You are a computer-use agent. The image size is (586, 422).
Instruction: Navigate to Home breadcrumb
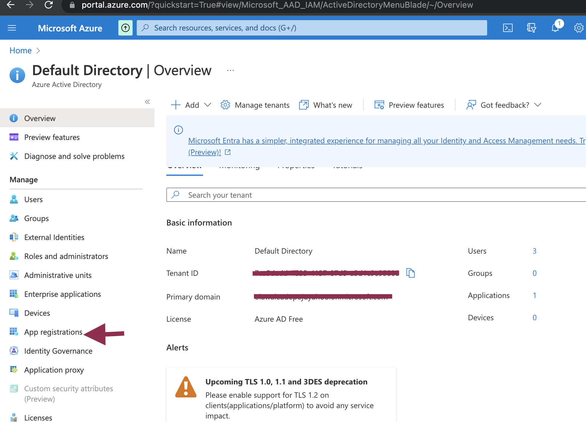(20, 50)
